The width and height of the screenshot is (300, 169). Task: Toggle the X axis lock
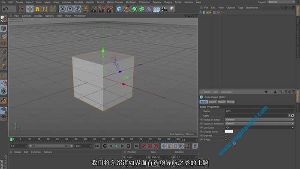pos(63,9)
